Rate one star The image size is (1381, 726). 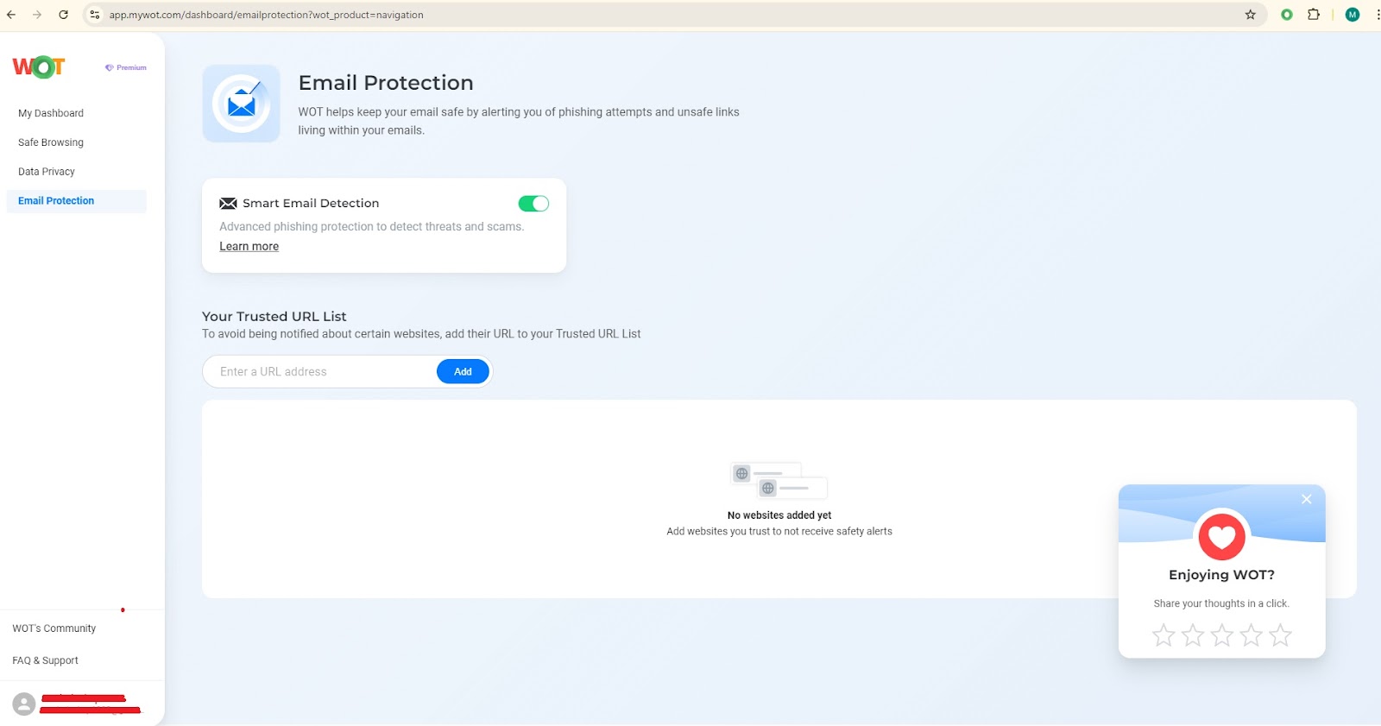click(x=1163, y=635)
